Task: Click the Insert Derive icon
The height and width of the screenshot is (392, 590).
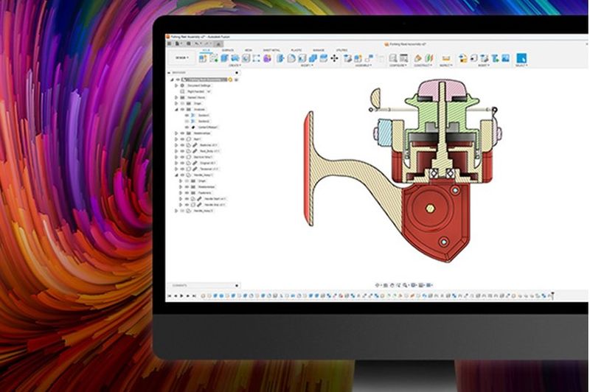Action: pyautogui.click(x=463, y=58)
